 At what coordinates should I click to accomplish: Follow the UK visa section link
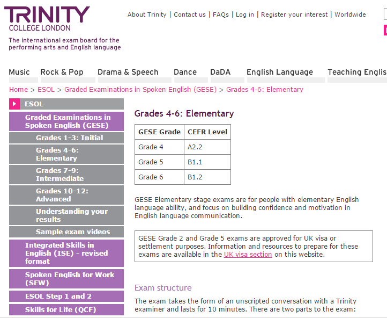pos(248,255)
